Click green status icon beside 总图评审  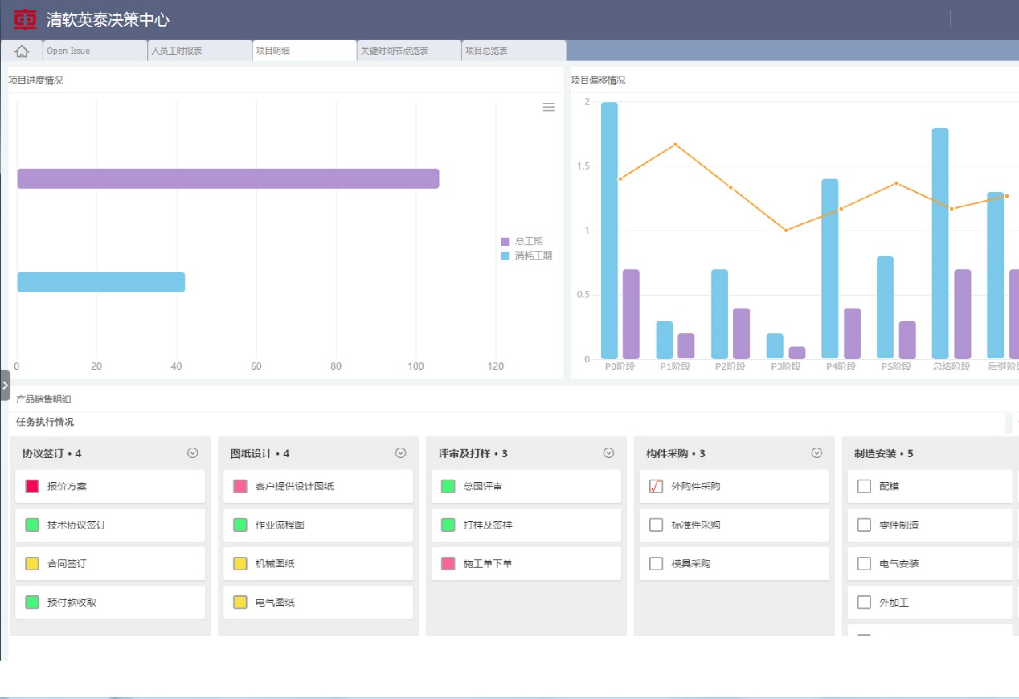[x=448, y=486]
